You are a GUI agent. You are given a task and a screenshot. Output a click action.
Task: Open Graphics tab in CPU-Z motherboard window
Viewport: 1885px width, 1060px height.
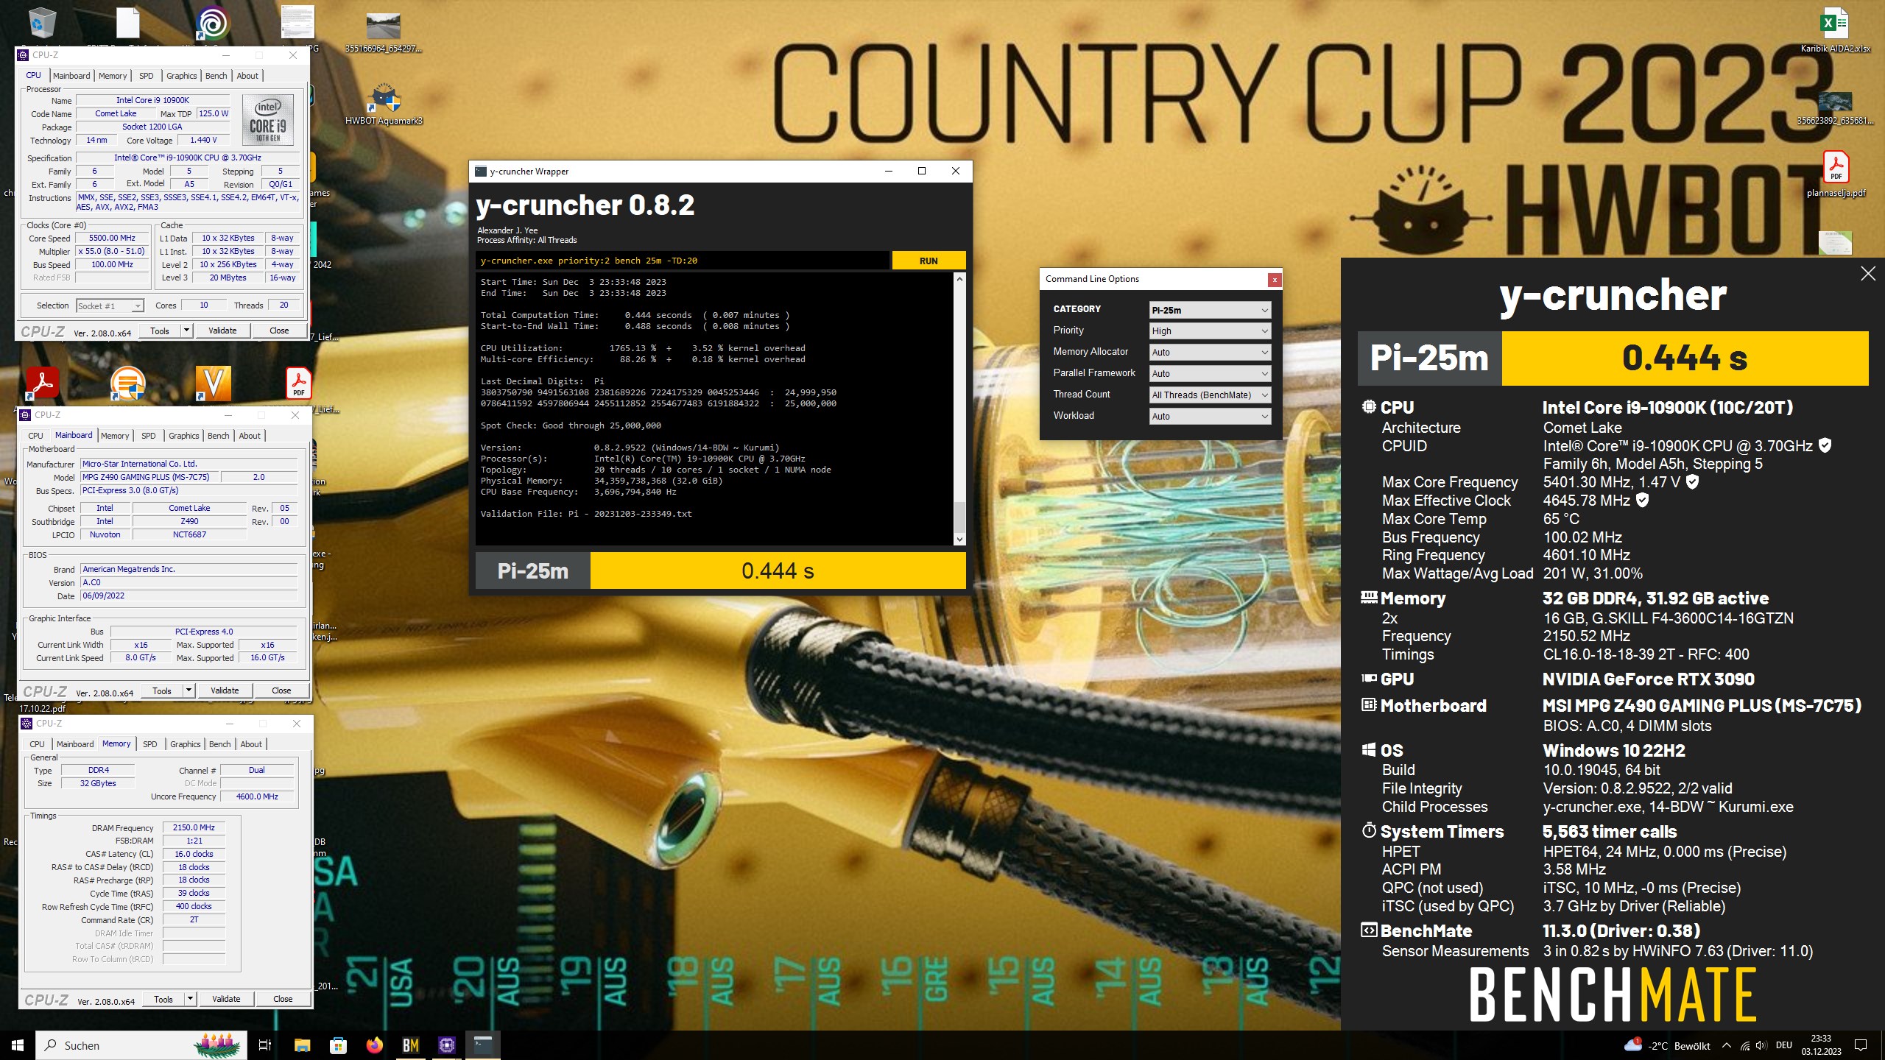tap(183, 436)
